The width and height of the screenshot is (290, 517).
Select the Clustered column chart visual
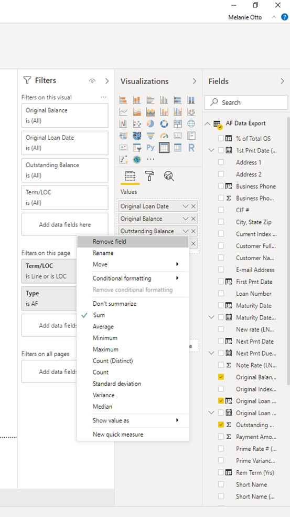(164, 100)
